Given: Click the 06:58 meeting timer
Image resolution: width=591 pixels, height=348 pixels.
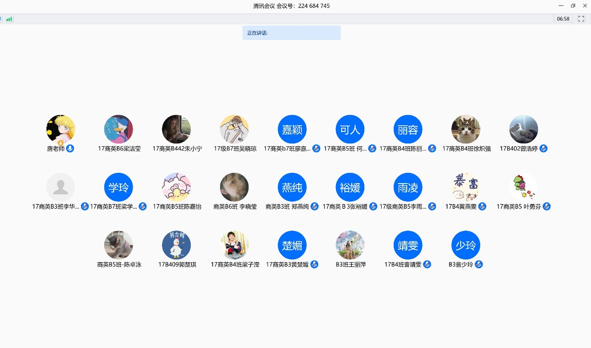Looking at the screenshot, I should [563, 19].
